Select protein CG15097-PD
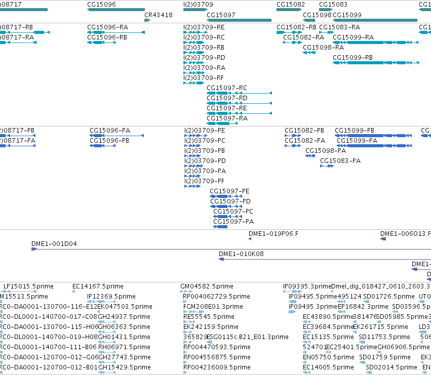 pos(230,201)
